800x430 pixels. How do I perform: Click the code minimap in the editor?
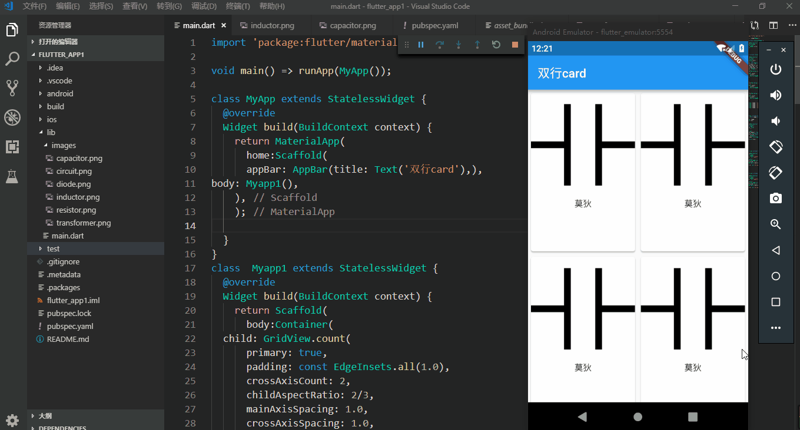pyautogui.click(x=754, y=112)
